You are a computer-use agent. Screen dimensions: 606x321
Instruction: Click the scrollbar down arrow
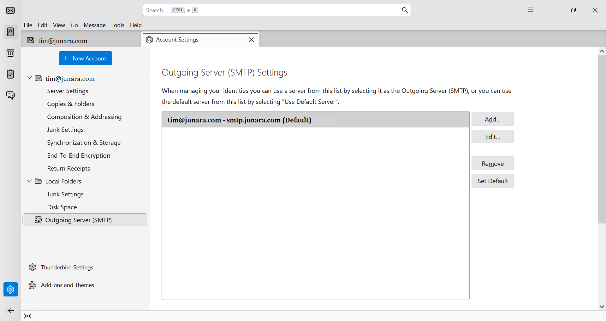pos(602,307)
